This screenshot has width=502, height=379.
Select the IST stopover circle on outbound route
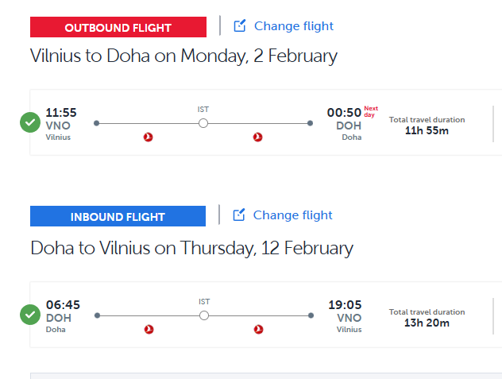[x=203, y=123]
